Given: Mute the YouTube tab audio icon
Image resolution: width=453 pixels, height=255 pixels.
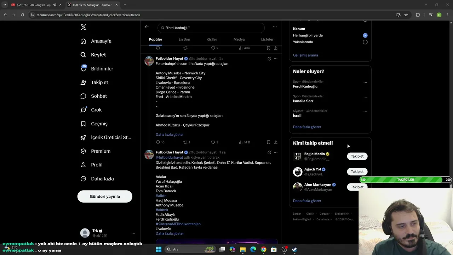Looking at the screenshot, I should click(55, 5).
